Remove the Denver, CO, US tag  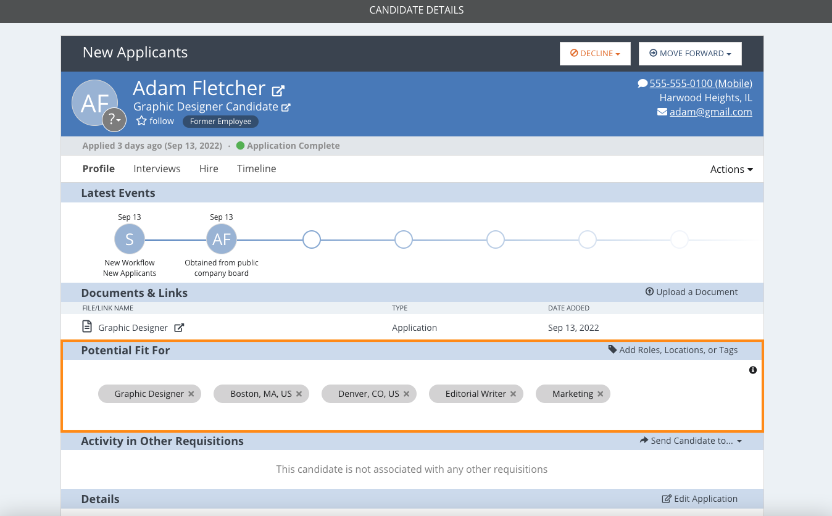407,394
